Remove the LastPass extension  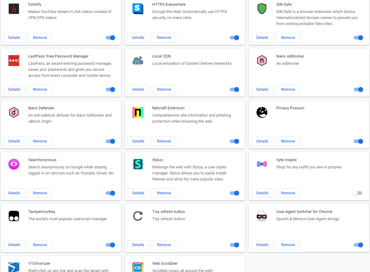(40, 89)
